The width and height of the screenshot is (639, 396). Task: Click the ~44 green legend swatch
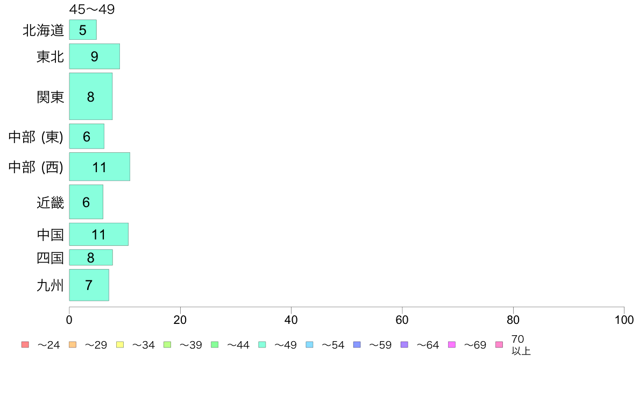[x=215, y=344]
